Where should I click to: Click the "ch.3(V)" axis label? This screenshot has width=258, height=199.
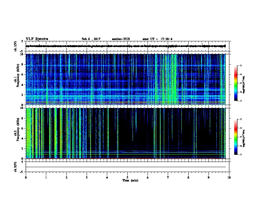point(15,167)
